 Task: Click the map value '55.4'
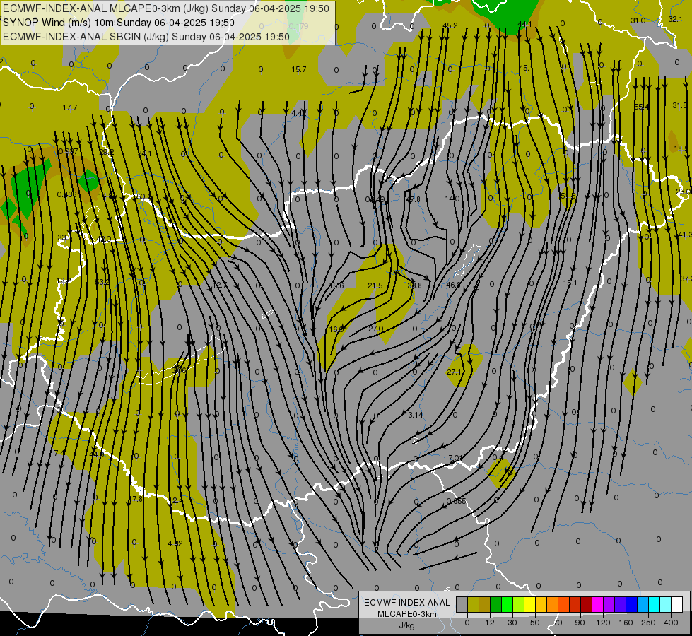coord(642,107)
